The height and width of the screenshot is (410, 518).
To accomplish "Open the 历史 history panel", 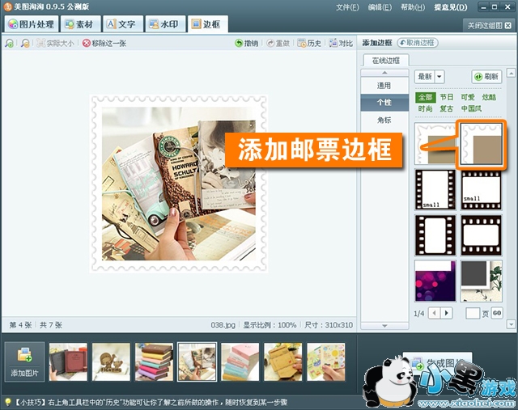I will [309, 43].
